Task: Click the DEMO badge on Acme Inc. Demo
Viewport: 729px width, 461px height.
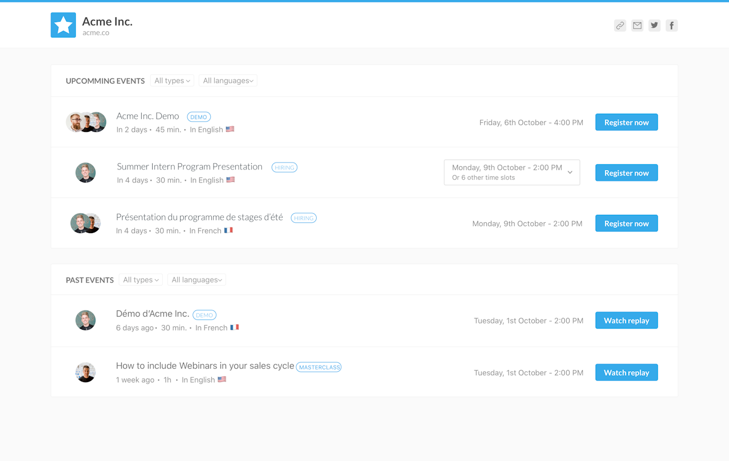Action: point(199,117)
